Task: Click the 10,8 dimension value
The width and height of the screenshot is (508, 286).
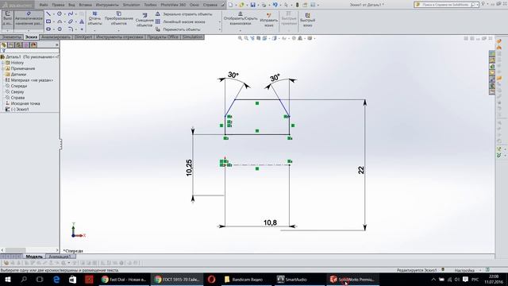Action: [x=270, y=222]
